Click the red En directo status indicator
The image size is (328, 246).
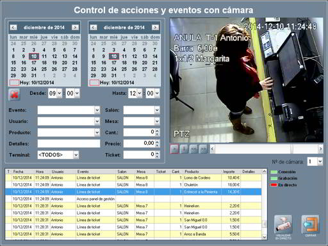[274, 185]
